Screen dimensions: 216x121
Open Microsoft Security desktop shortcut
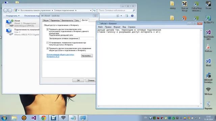coord(208,78)
